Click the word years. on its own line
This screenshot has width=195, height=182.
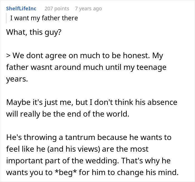(17, 79)
